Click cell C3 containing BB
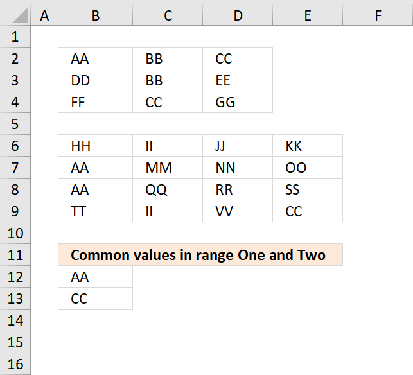413x375 pixels. tap(168, 80)
